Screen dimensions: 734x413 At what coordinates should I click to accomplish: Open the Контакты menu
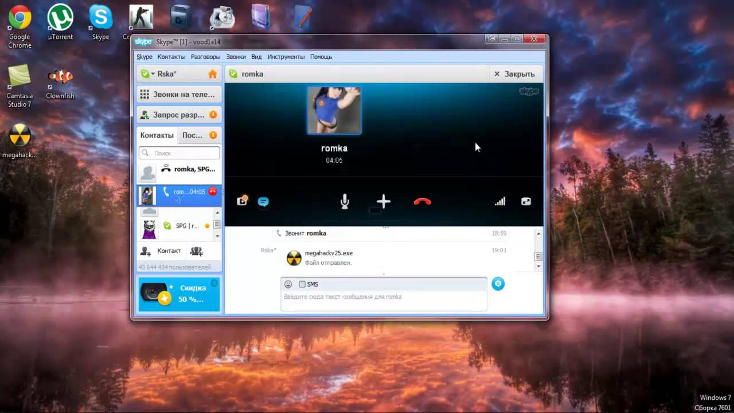(x=171, y=57)
